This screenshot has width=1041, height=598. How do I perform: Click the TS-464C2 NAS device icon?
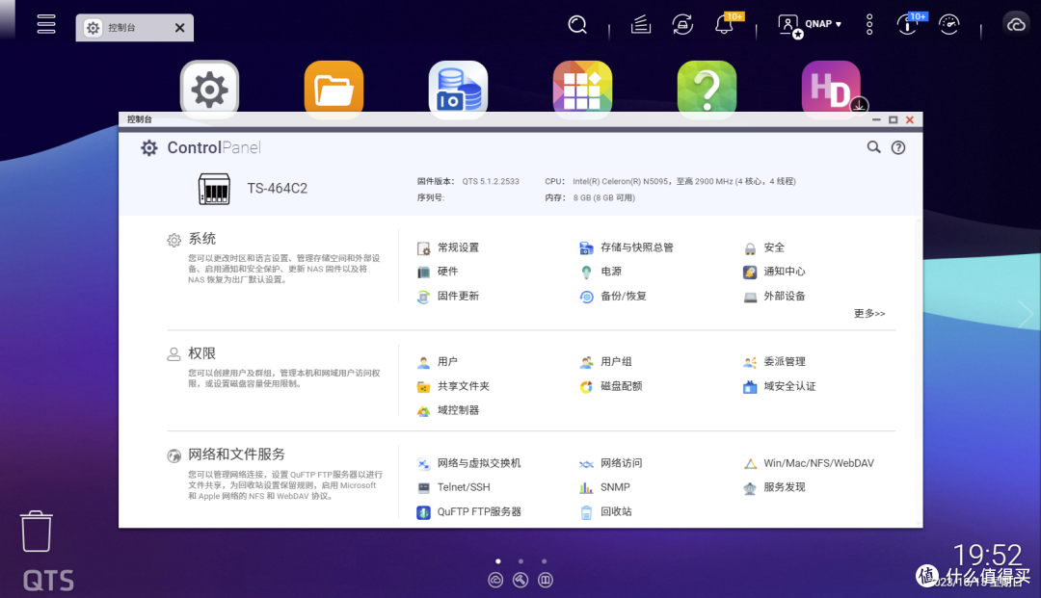(x=214, y=189)
